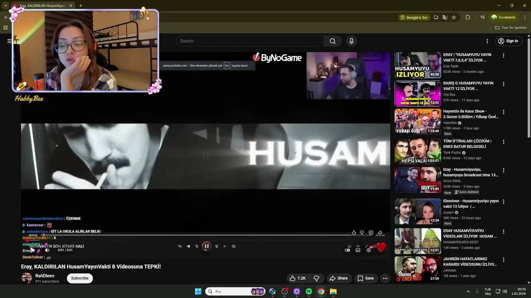
Task: Save the video to a playlist
Action: pyautogui.click(x=365, y=278)
